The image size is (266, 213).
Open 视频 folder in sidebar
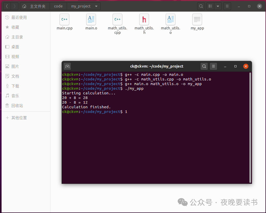tap(26, 57)
